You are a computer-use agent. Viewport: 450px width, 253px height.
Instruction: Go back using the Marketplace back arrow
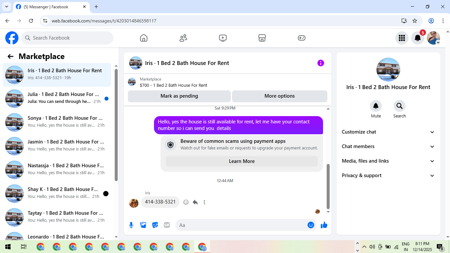pyautogui.click(x=11, y=56)
